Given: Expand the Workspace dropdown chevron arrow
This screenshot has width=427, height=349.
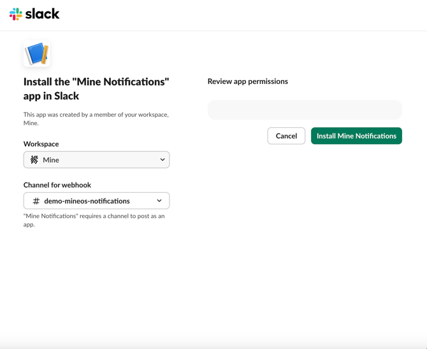Looking at the screenshot, I should (162, 160).
